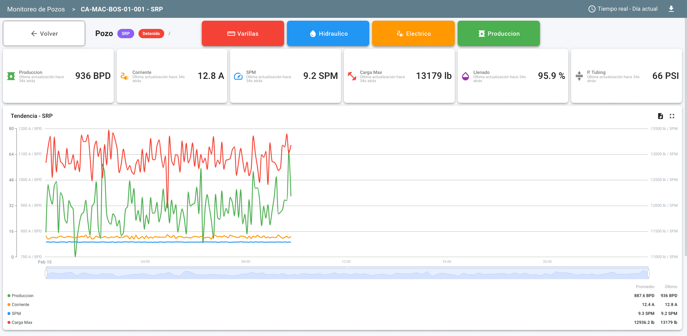The width and height of the screenshot is (687, 336).
Task: Click the export chart document icon
Action: 660,116
